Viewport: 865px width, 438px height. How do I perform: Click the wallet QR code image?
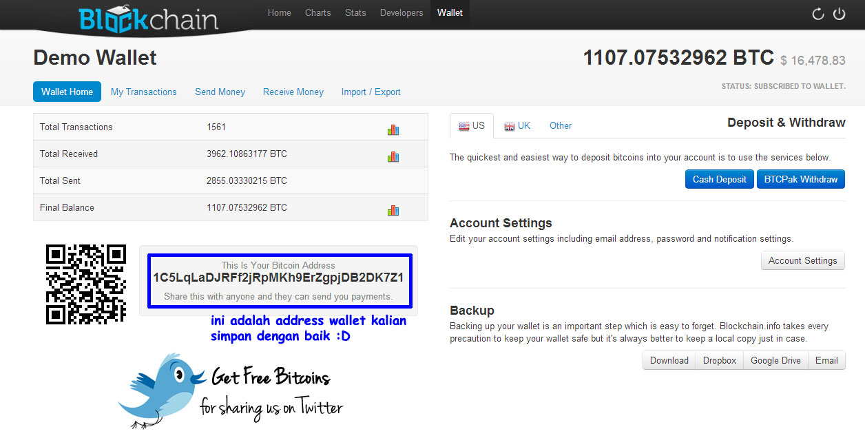(x=86, y=284)
